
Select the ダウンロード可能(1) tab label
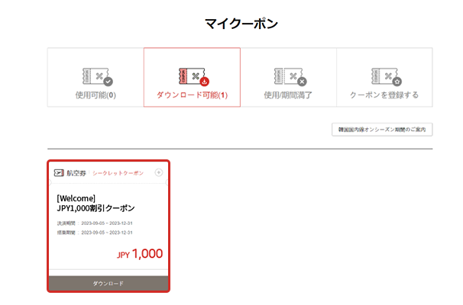[x=193, y=96]
